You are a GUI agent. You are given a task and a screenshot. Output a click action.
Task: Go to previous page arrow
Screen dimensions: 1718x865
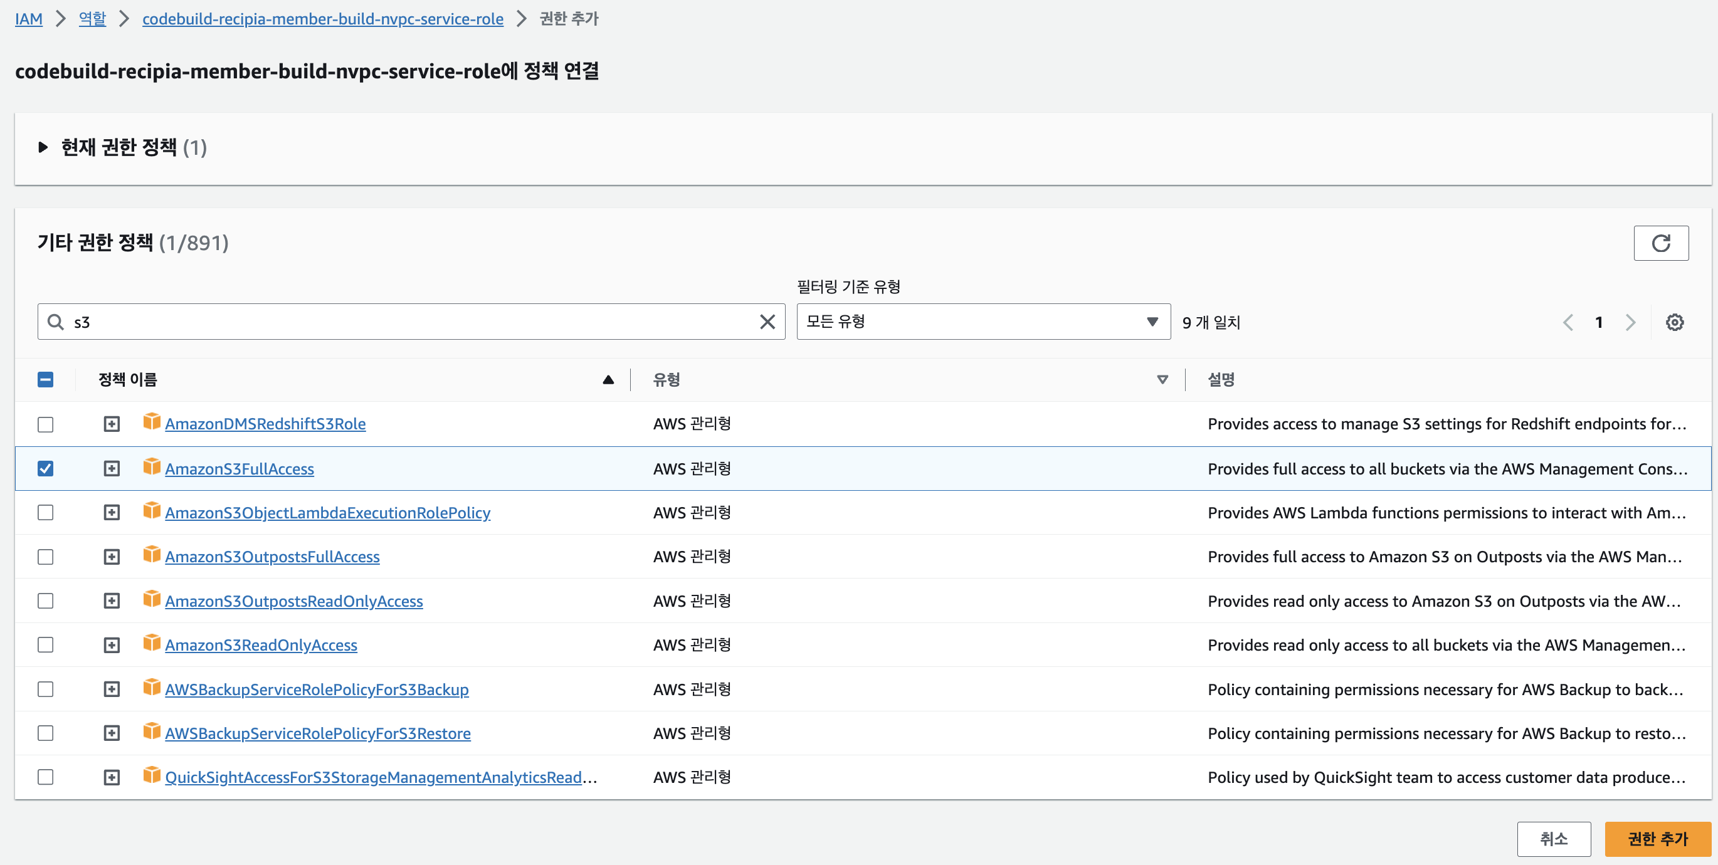click(x=1568, y=323)
